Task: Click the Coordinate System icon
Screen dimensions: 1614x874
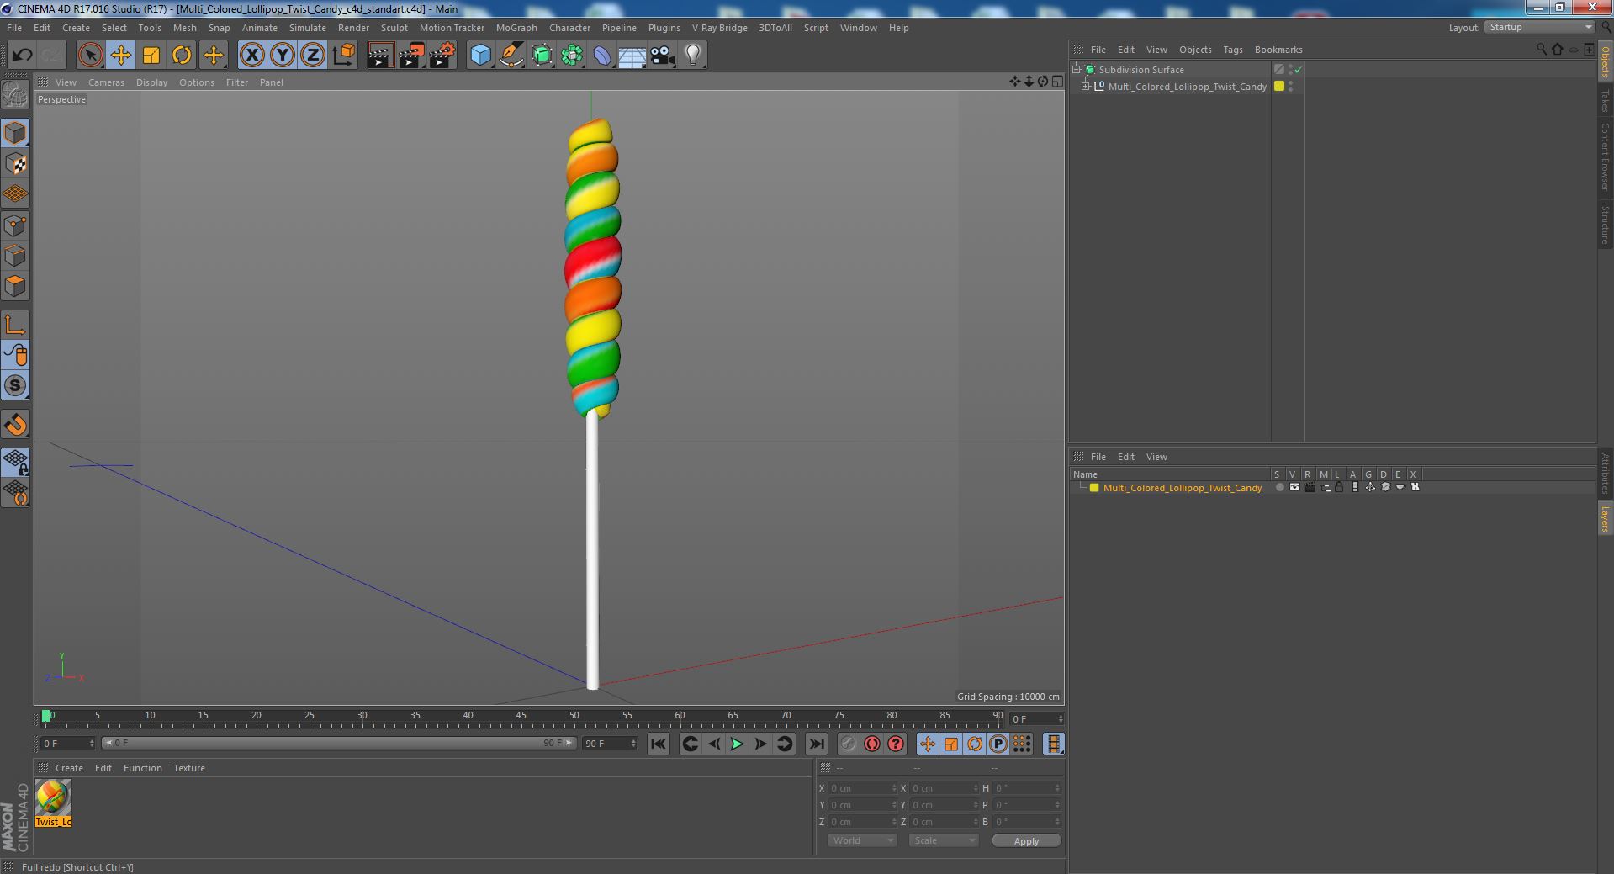Action: 344,56
